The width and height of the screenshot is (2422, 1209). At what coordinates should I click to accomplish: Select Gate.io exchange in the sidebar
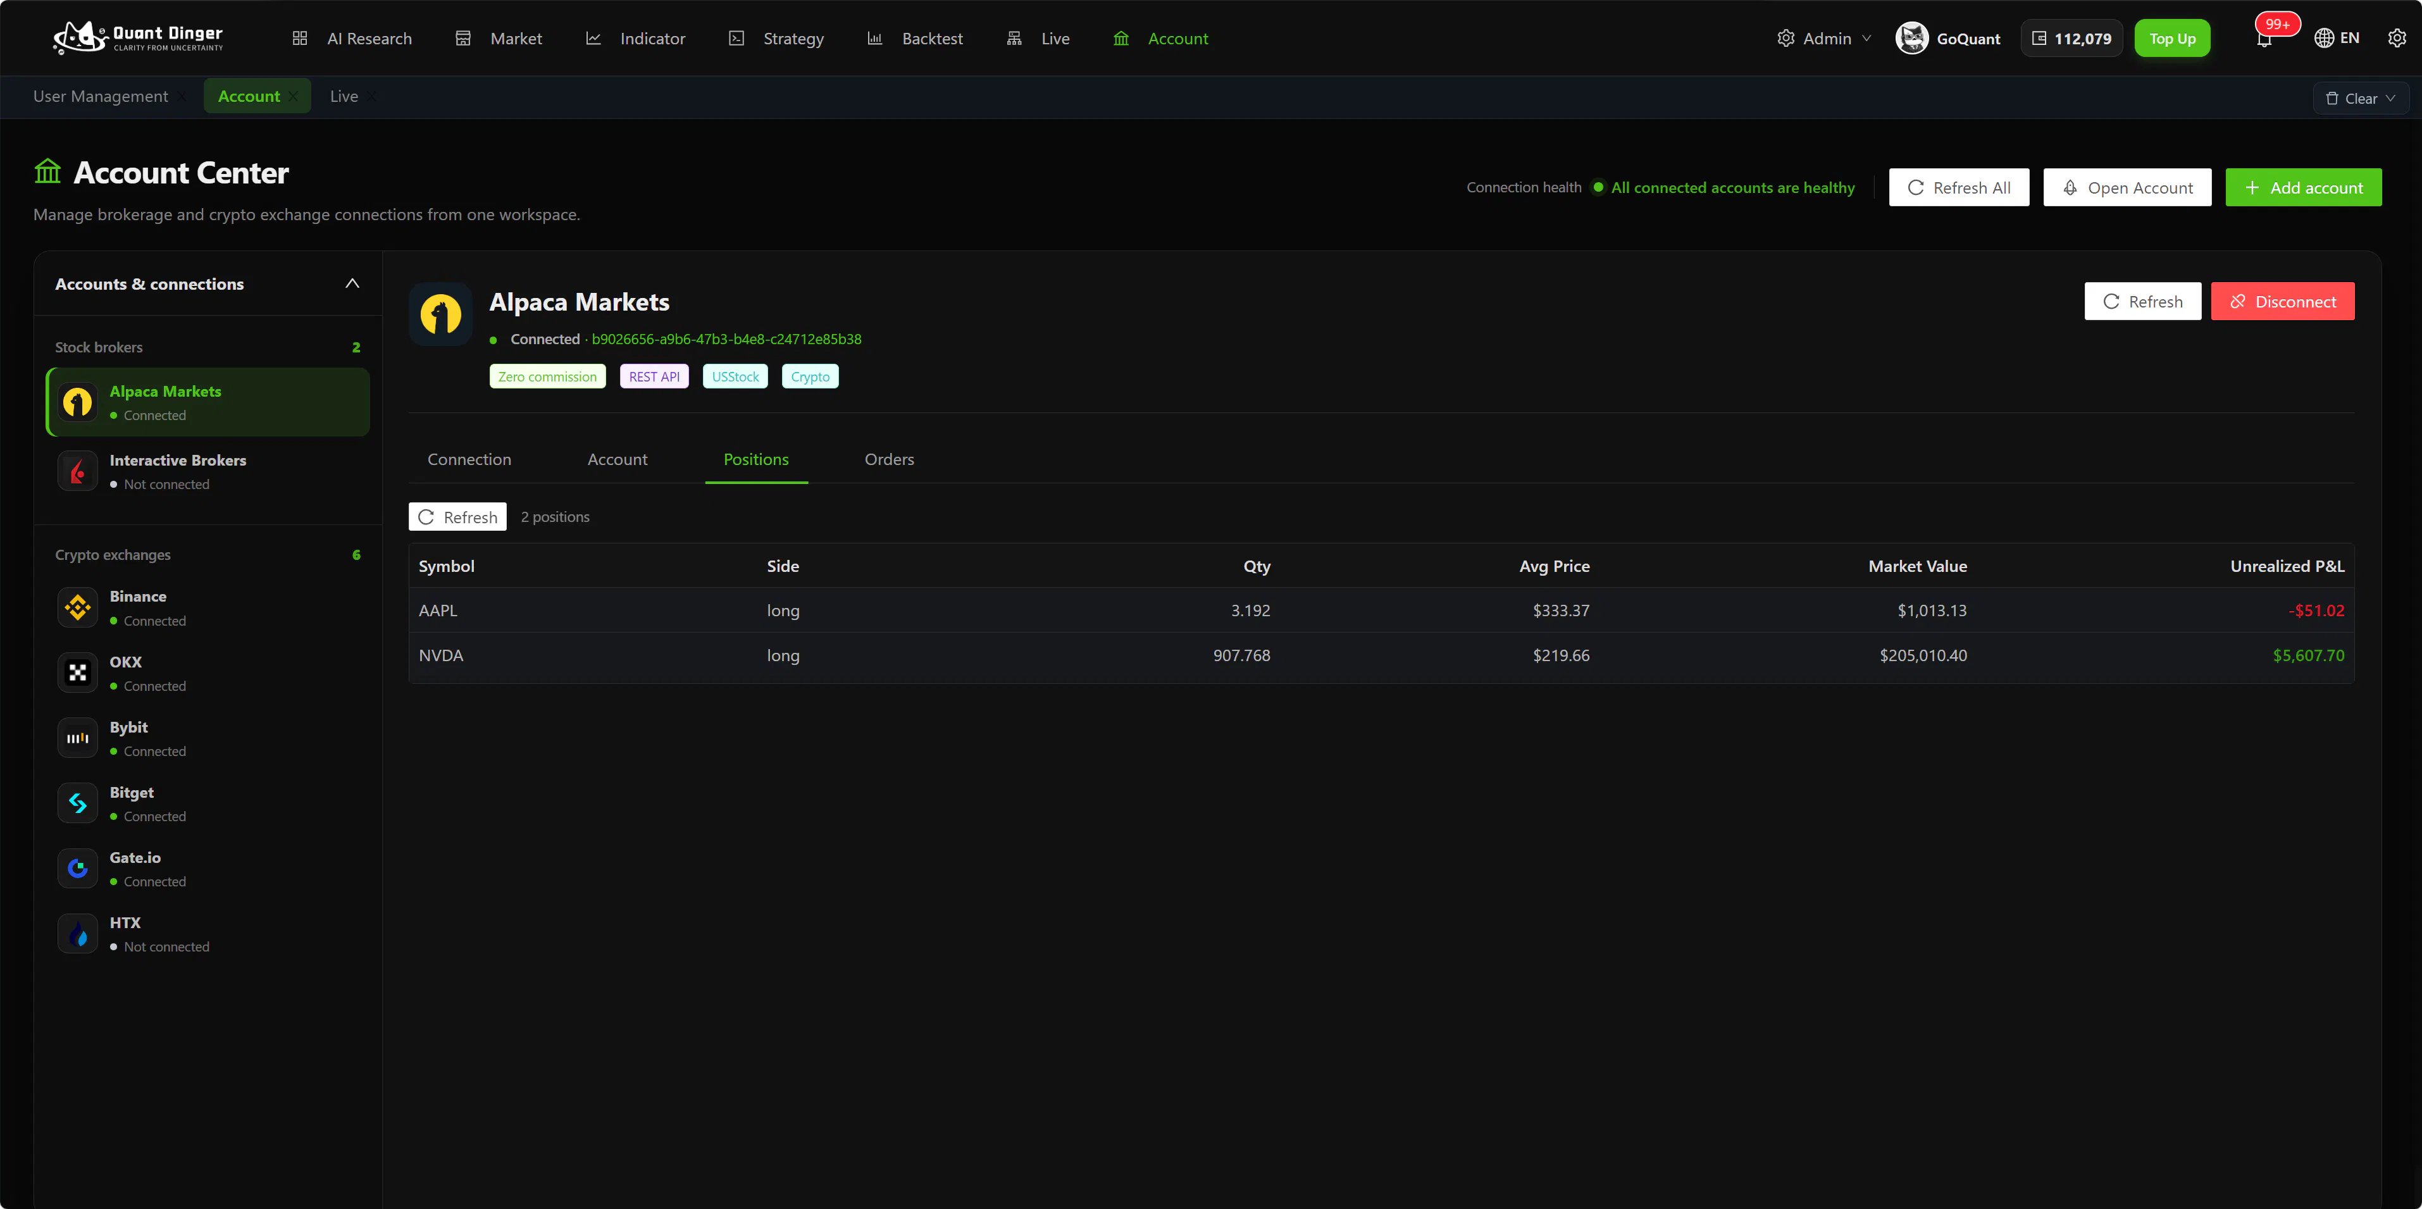tap(208, 869)
